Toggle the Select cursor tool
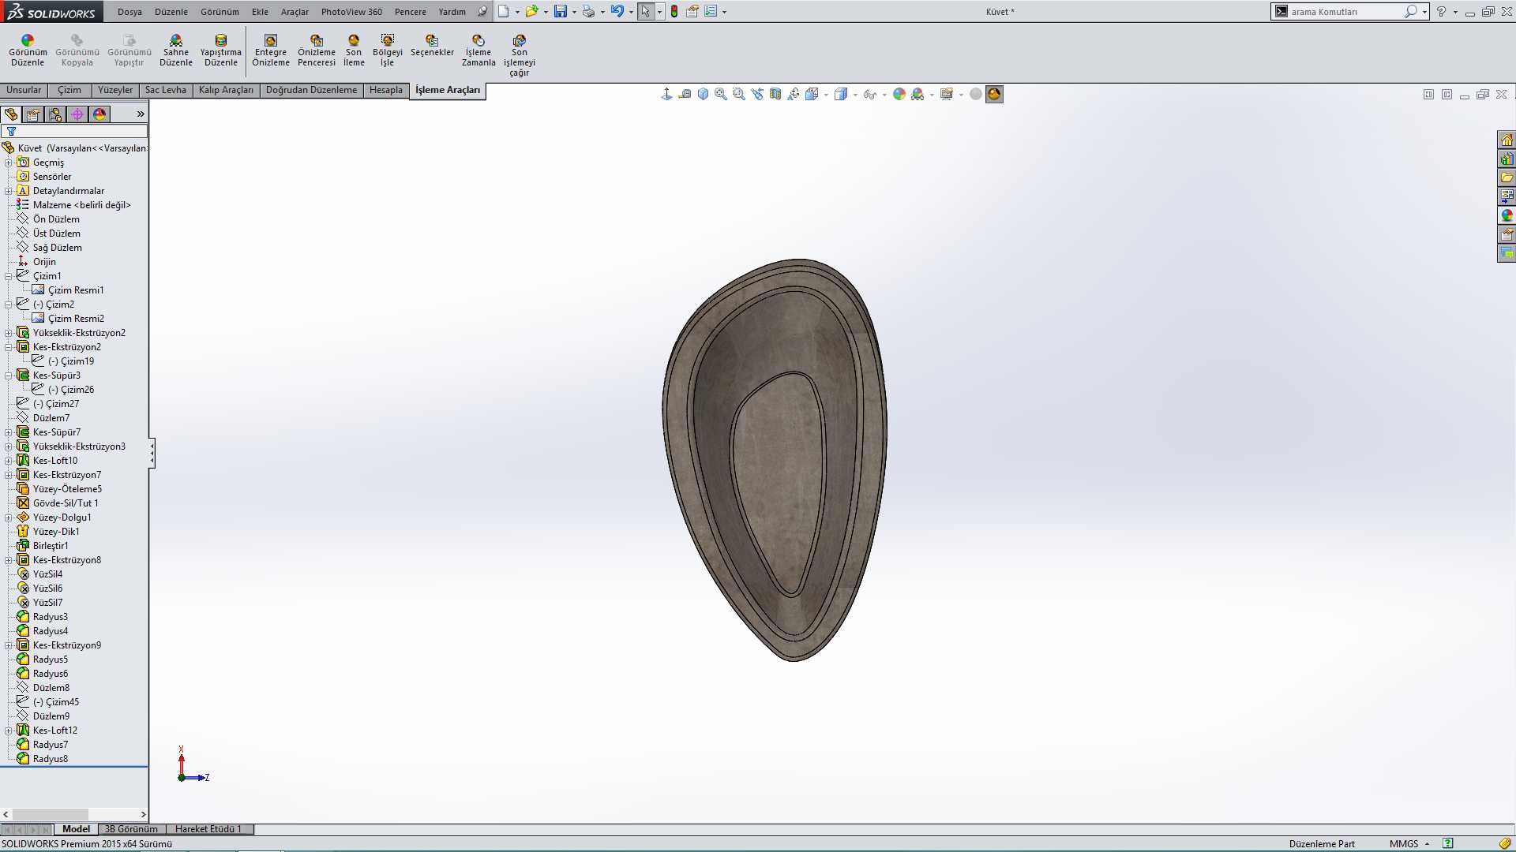This screenshot has width=1516, height=852. [x=646, y=12]
